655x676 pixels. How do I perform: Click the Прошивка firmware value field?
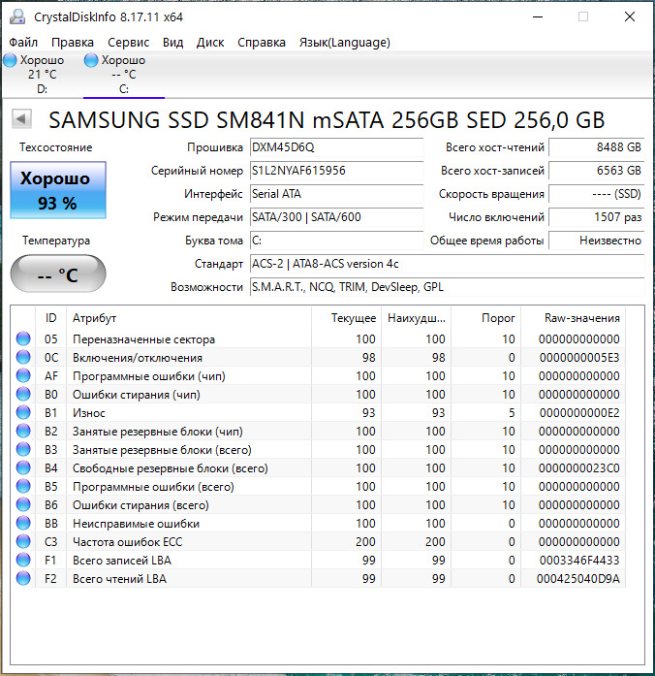coord(335,147)
